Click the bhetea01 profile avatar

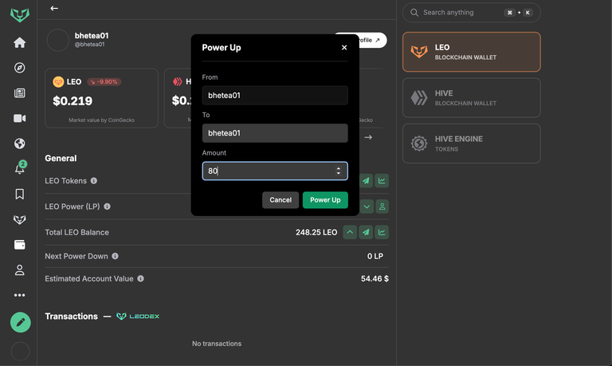click(57, 40)
